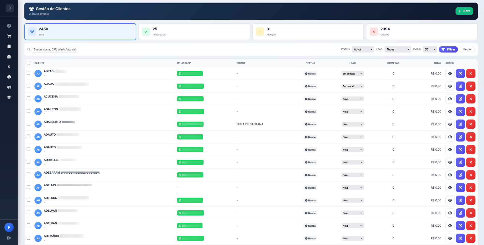
Task: Select the Críticos 2394 summary card
Action: coord(422,32)
